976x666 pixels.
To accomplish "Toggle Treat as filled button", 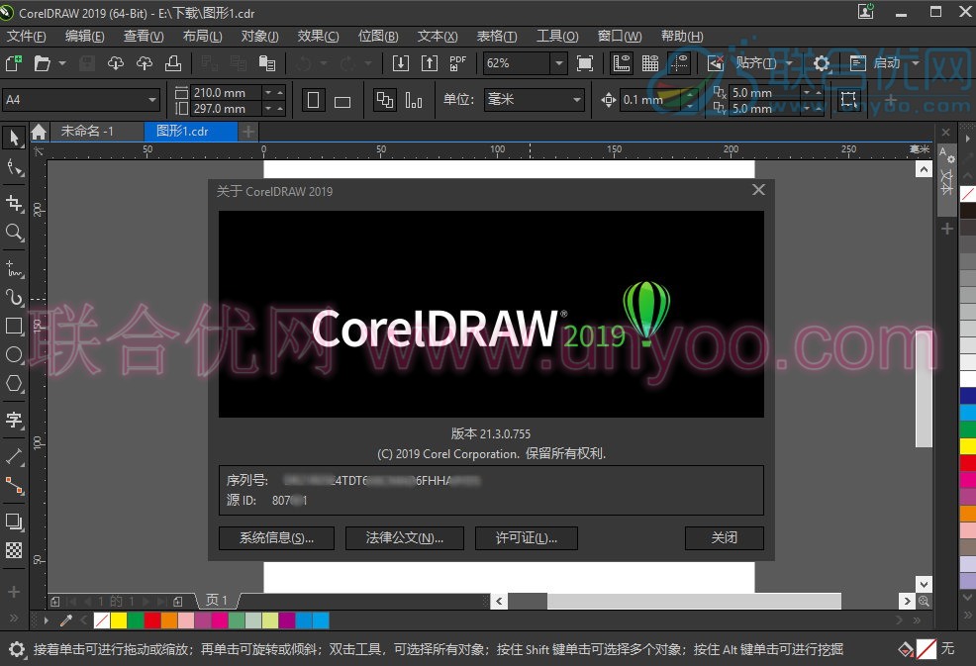I will 848,100.
